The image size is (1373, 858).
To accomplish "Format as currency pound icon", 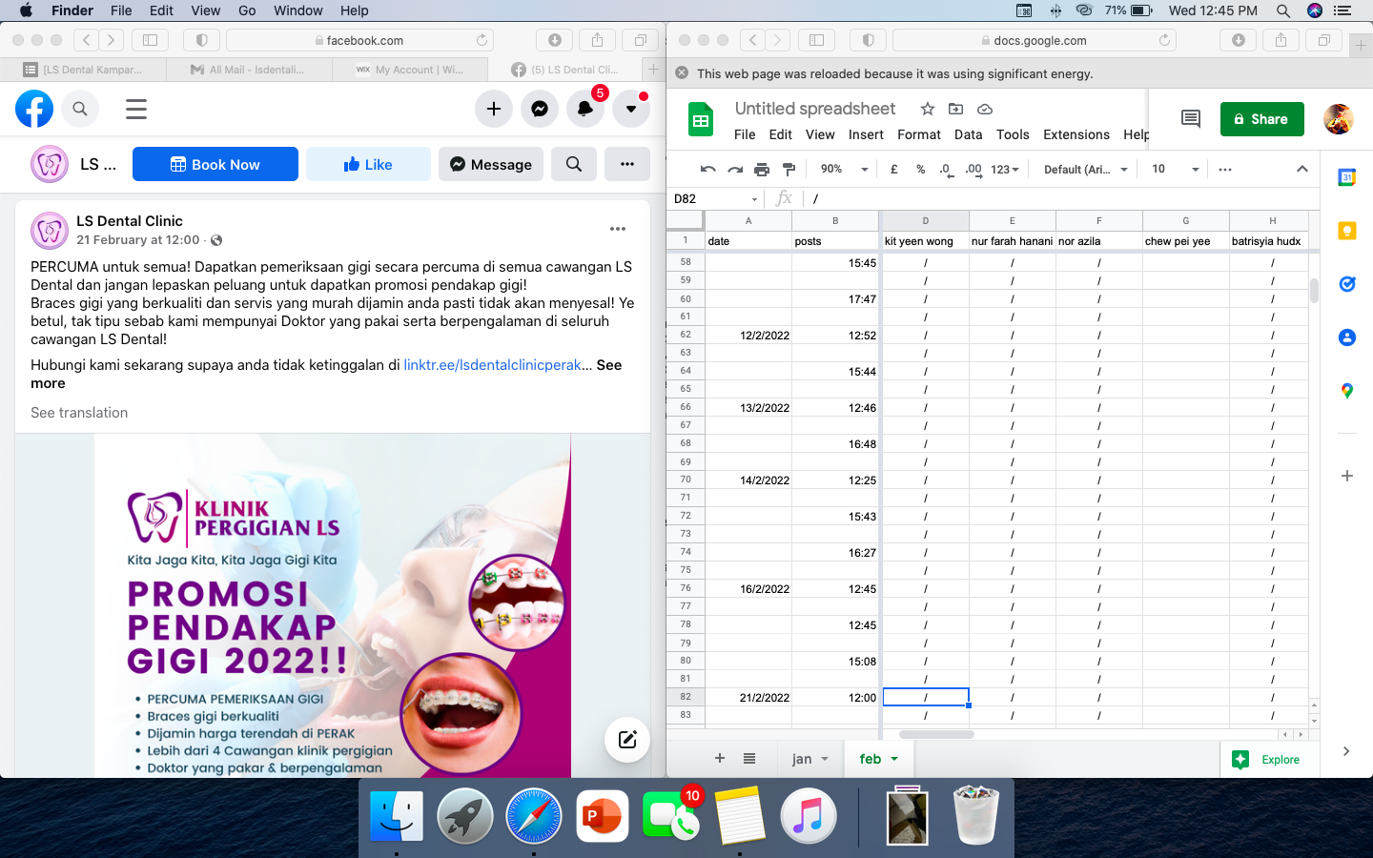I will (x=894, y=169).
